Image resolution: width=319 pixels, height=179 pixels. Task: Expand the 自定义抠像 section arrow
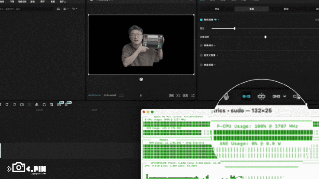[217, 55]
